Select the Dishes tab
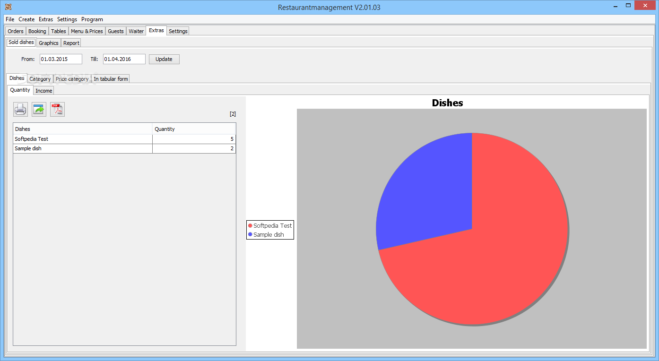The image size is (659, 361). (17, 78)
